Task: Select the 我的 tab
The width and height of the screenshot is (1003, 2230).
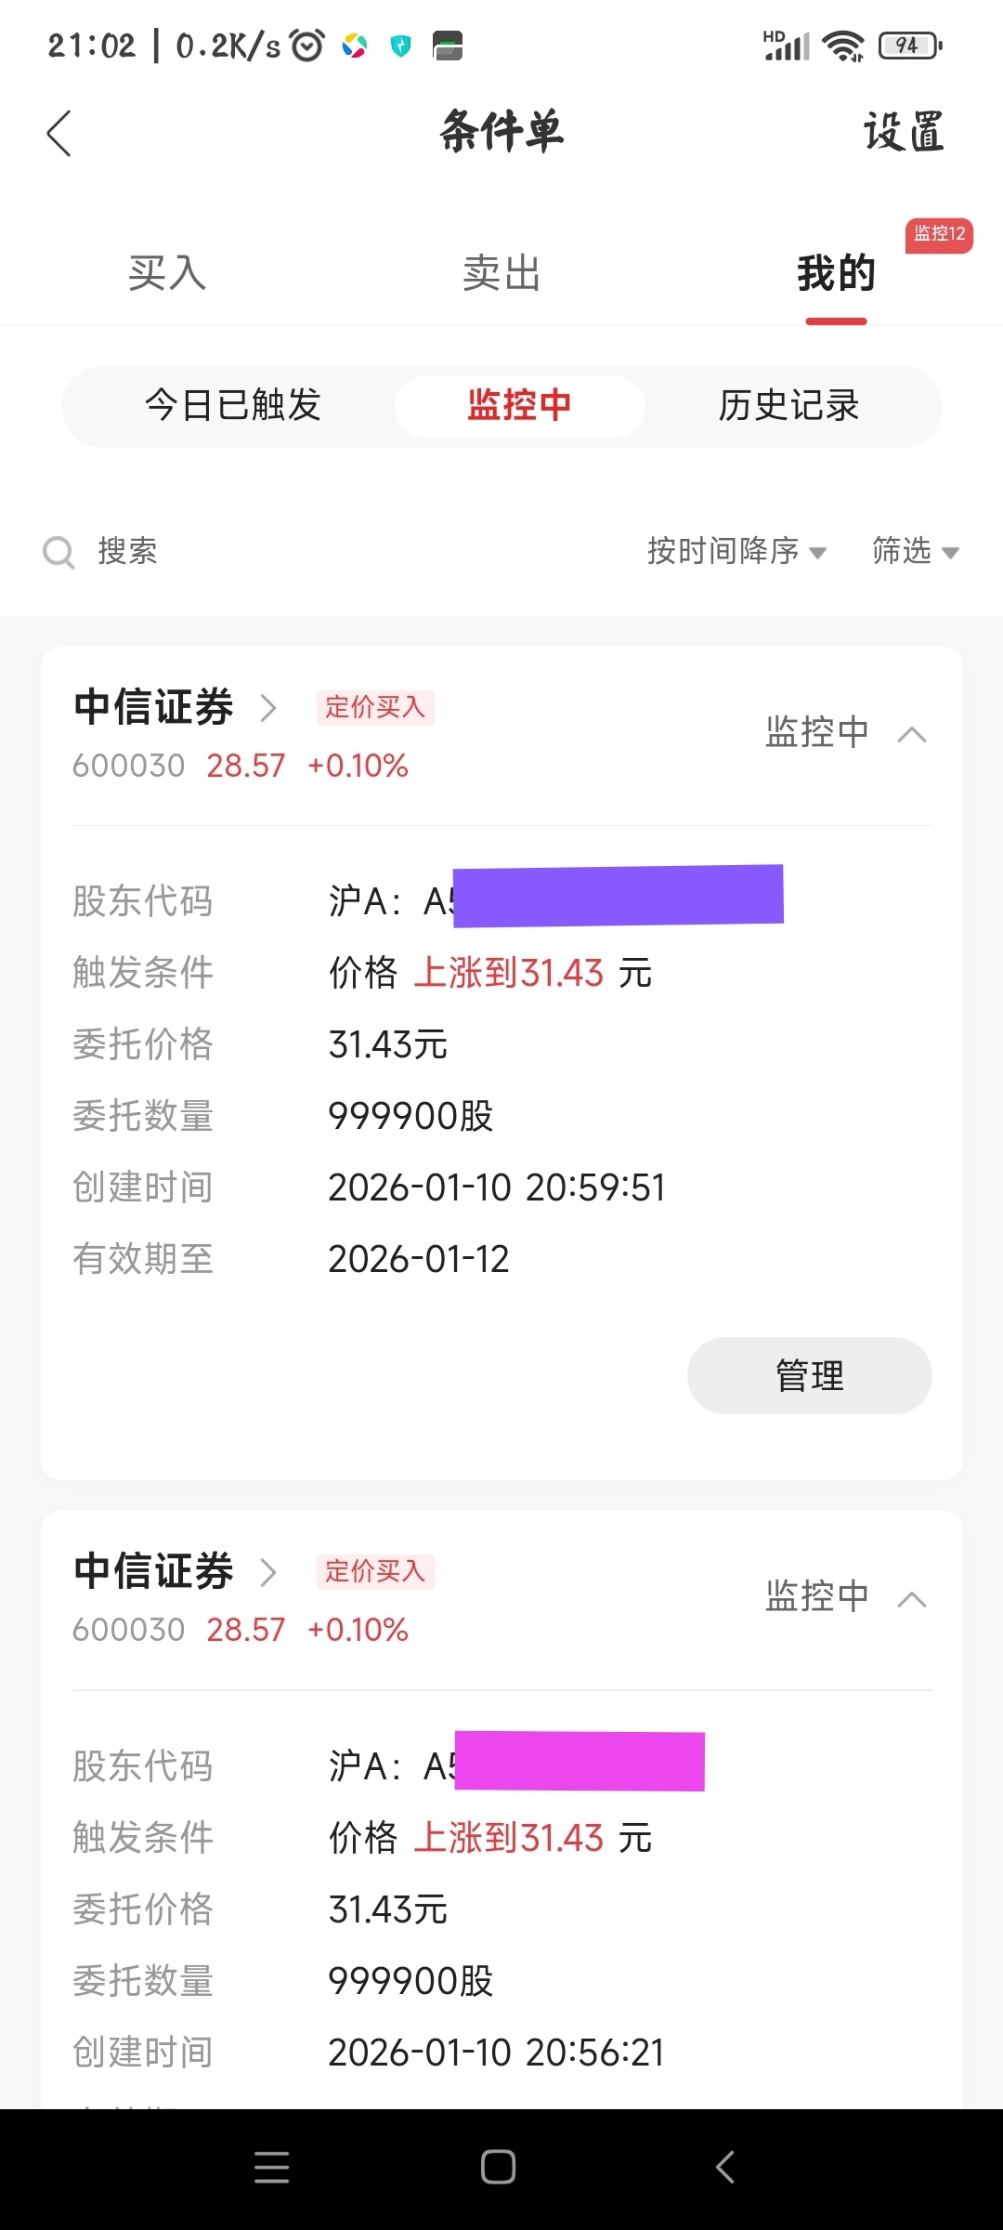Action: [x=836, y=273]
